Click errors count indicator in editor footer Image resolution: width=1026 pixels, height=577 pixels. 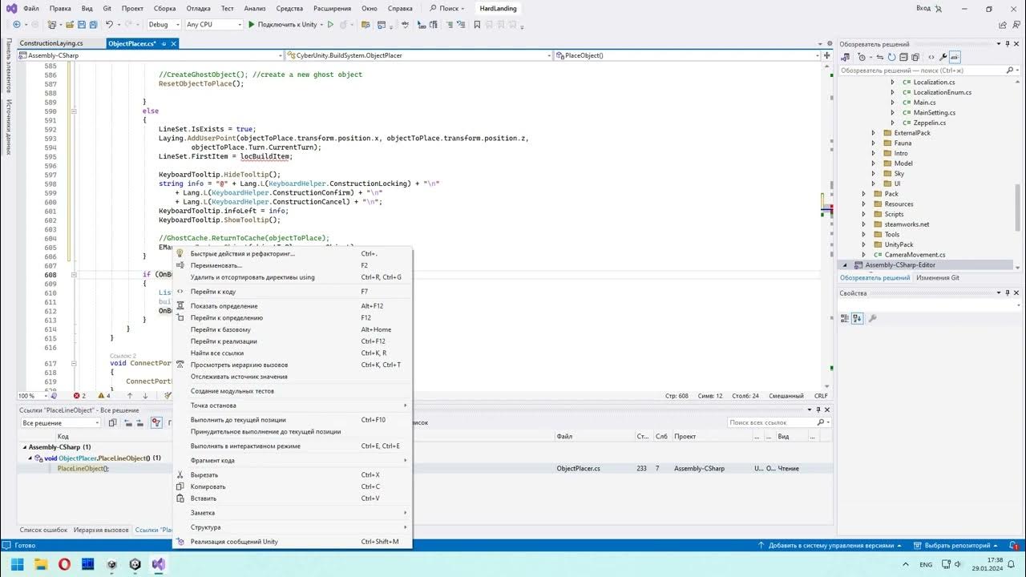(79, 396)
